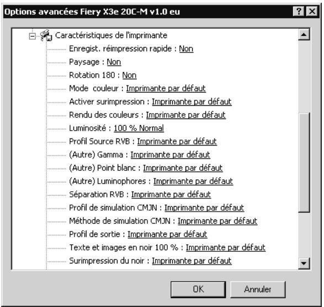The image size is (324, 307).
Task: Change the Activer surimpression setting value
Action: click(x=192, y=102)
